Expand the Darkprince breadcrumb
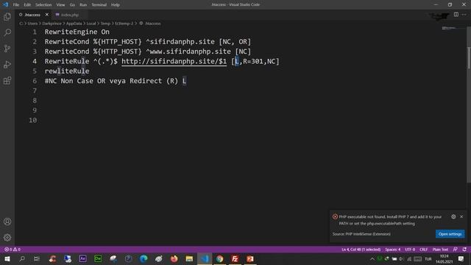This screenshot has width=471, height=265. tap(52, 24)
